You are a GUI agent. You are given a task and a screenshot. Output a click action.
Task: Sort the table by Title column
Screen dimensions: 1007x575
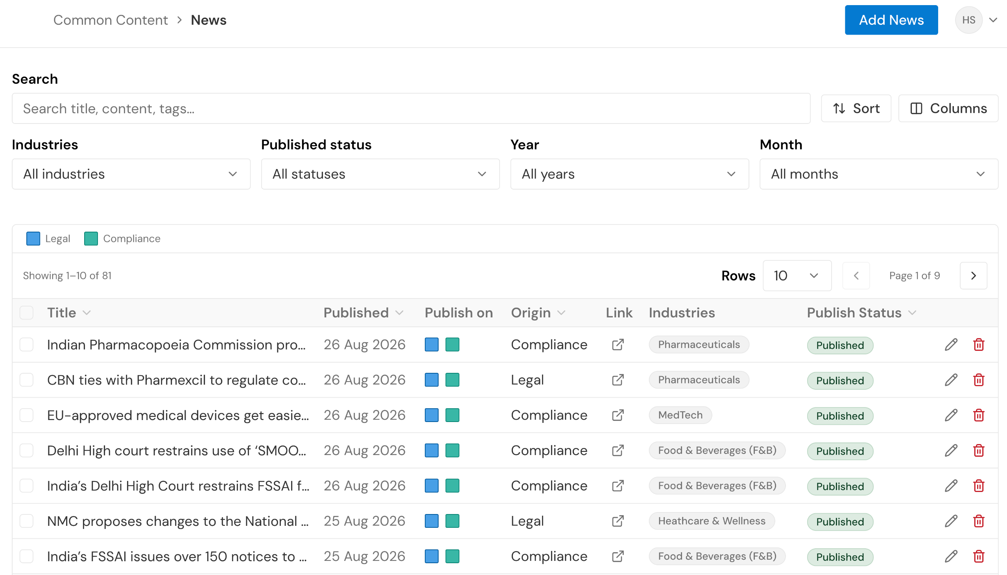click(69, 313)
